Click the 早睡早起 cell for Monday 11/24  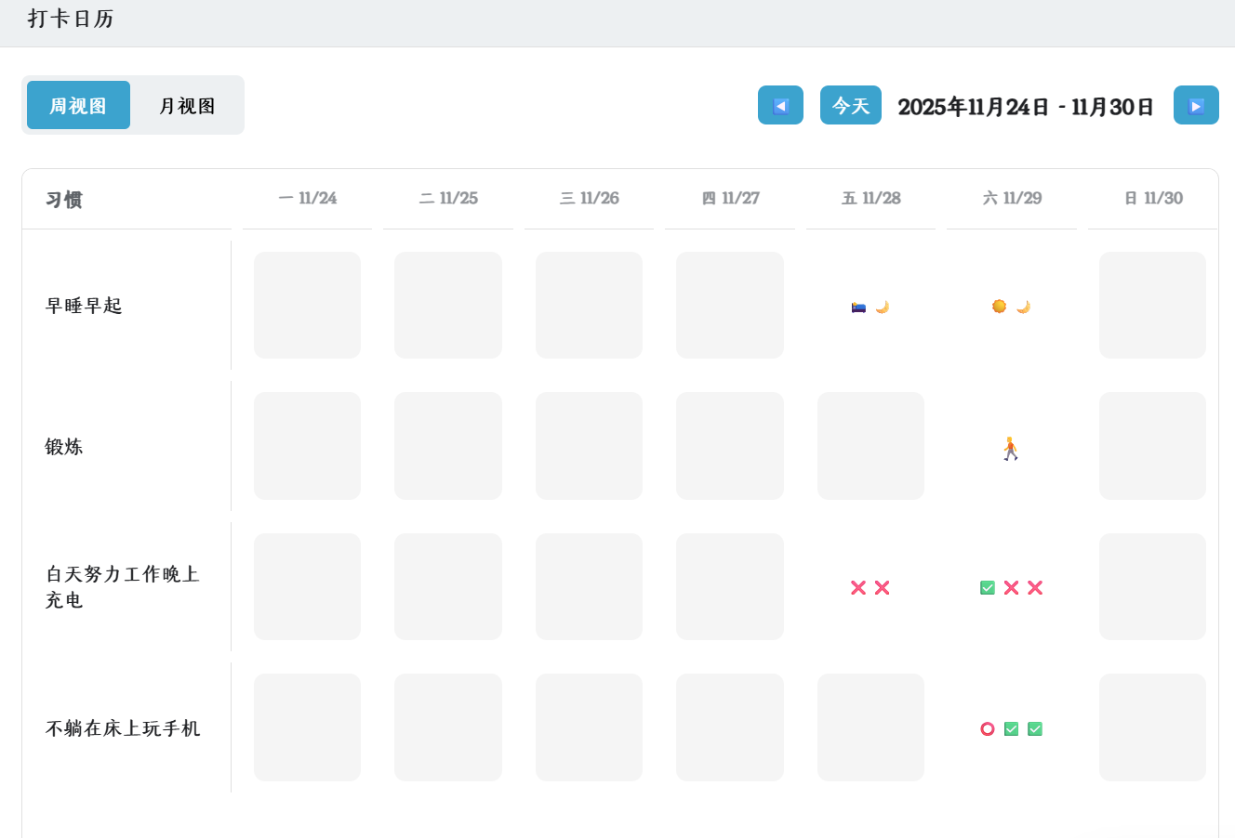(x=307, y=305)
